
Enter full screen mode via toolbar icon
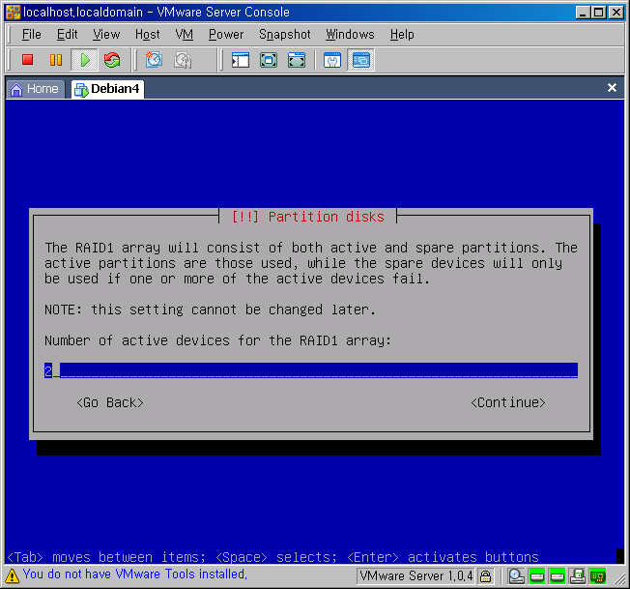tap(269, 60)
